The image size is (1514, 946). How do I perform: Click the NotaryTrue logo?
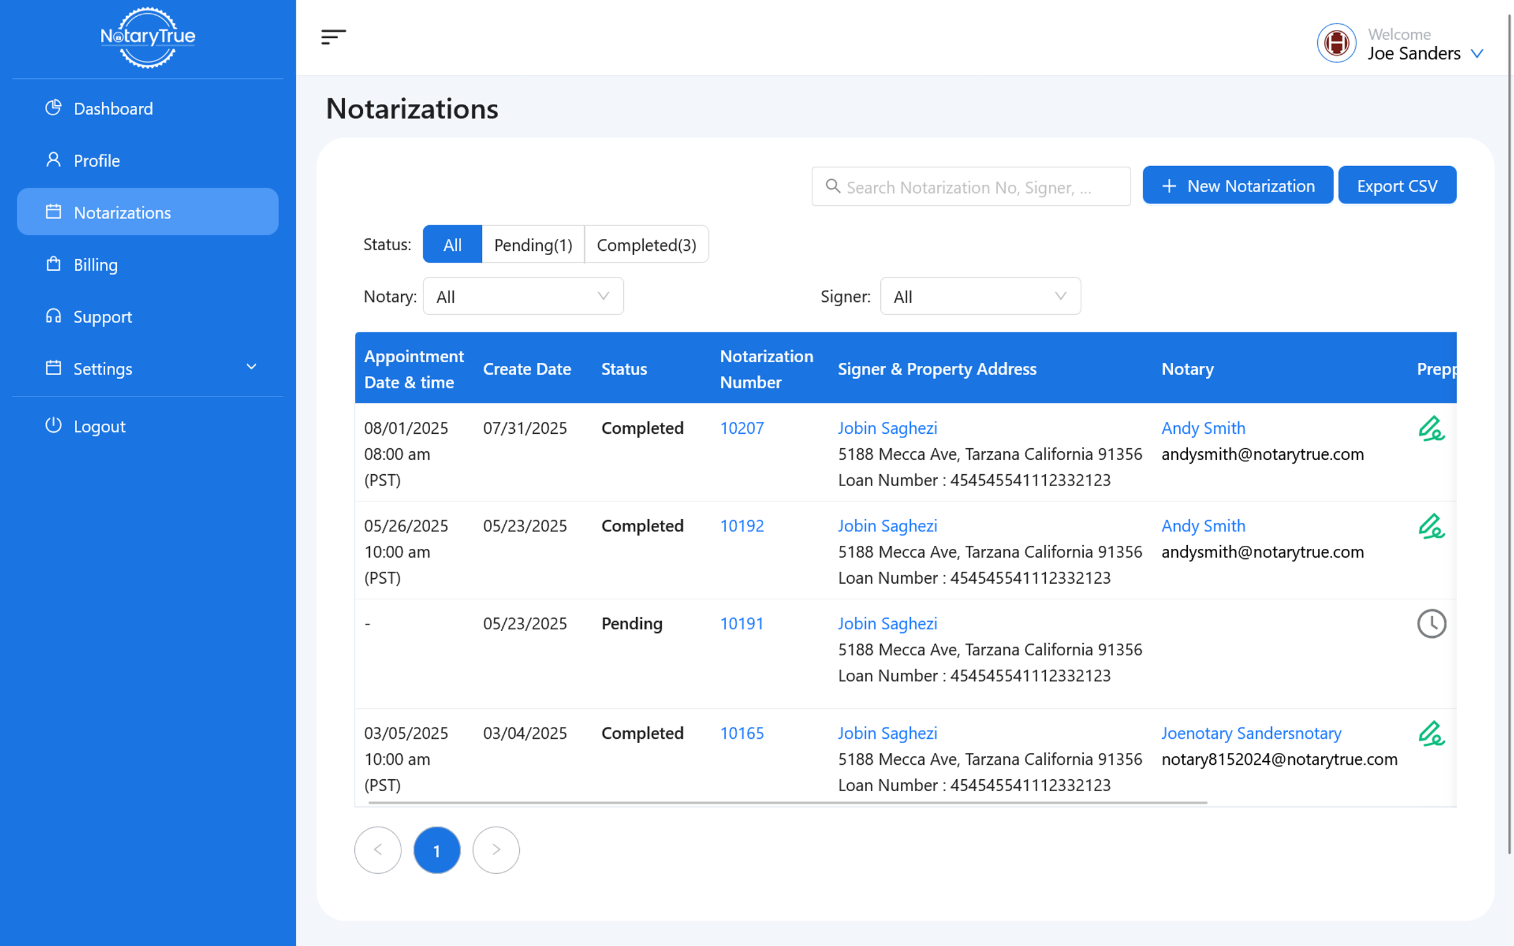[x=148, y=37]
